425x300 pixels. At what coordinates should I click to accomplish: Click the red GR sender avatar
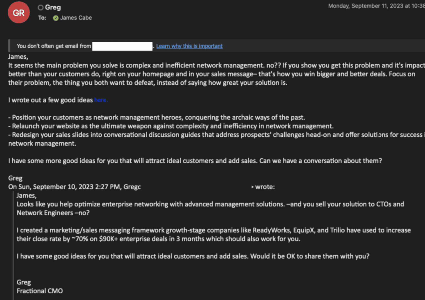pos(19,13)
